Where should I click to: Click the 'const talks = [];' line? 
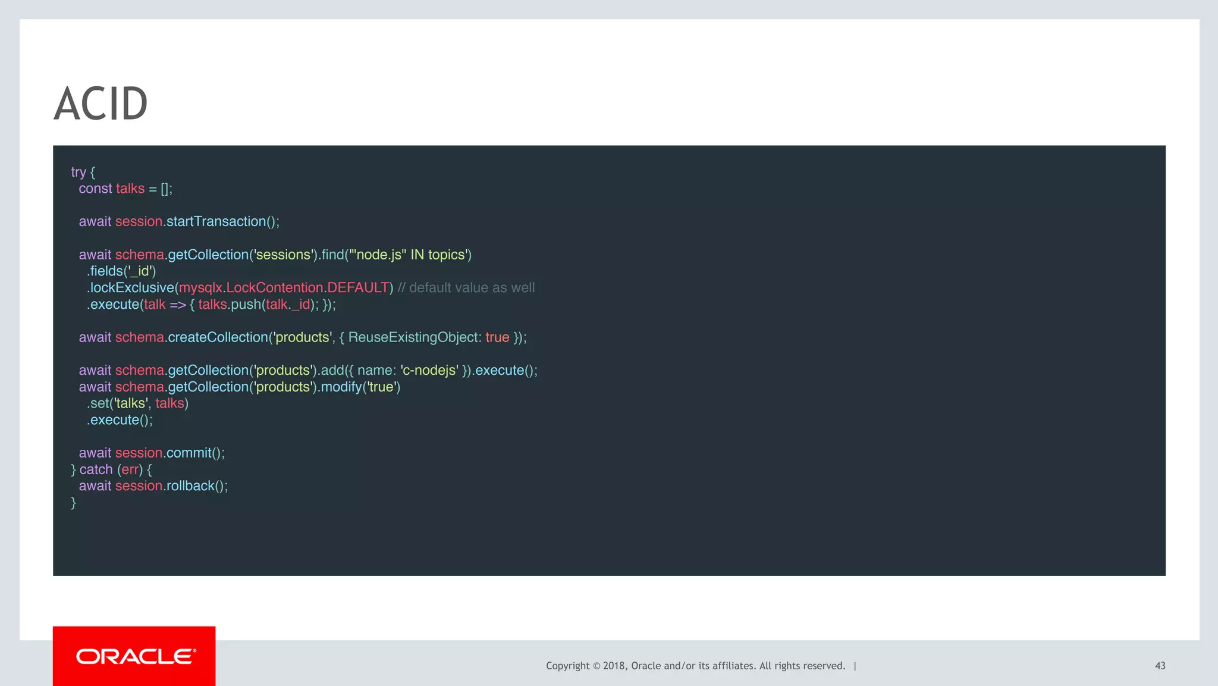pyautogui.click(x=125, y=189)
